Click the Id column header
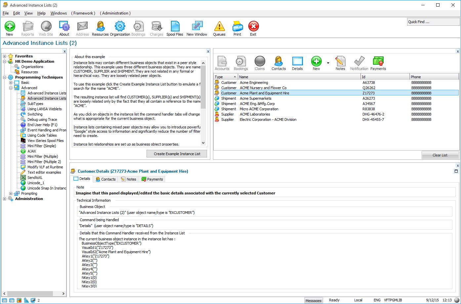 [x=385, y=77]
